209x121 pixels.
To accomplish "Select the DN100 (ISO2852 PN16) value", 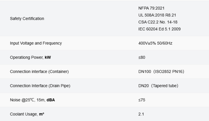I will [162, 72].
